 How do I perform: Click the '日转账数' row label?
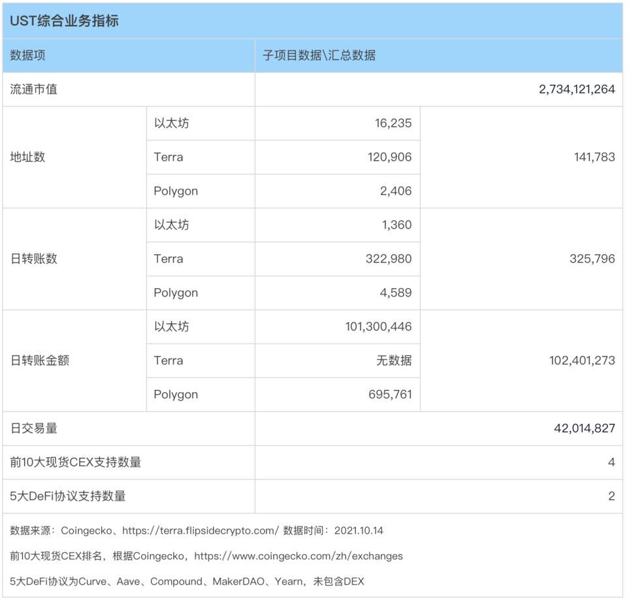(33, 259)
